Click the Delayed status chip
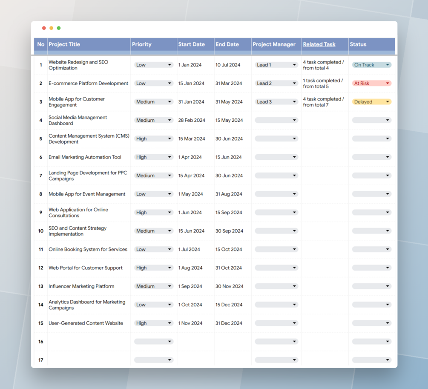 [x=371, y=102]
